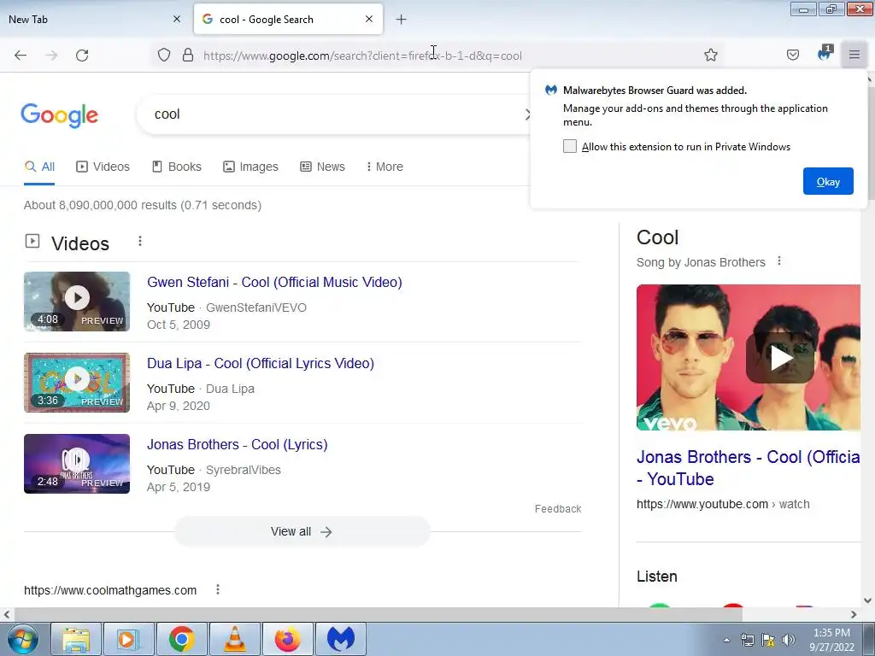Click the Google search box with cool
875x656 pixels.
(335, 114)
